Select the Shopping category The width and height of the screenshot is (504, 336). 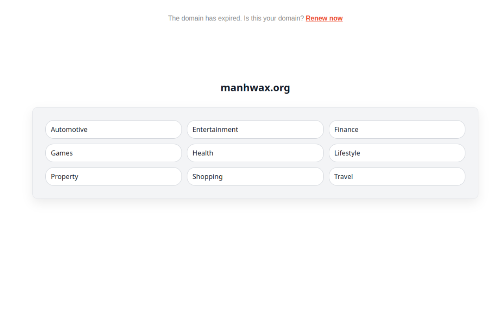click(255, 176)
